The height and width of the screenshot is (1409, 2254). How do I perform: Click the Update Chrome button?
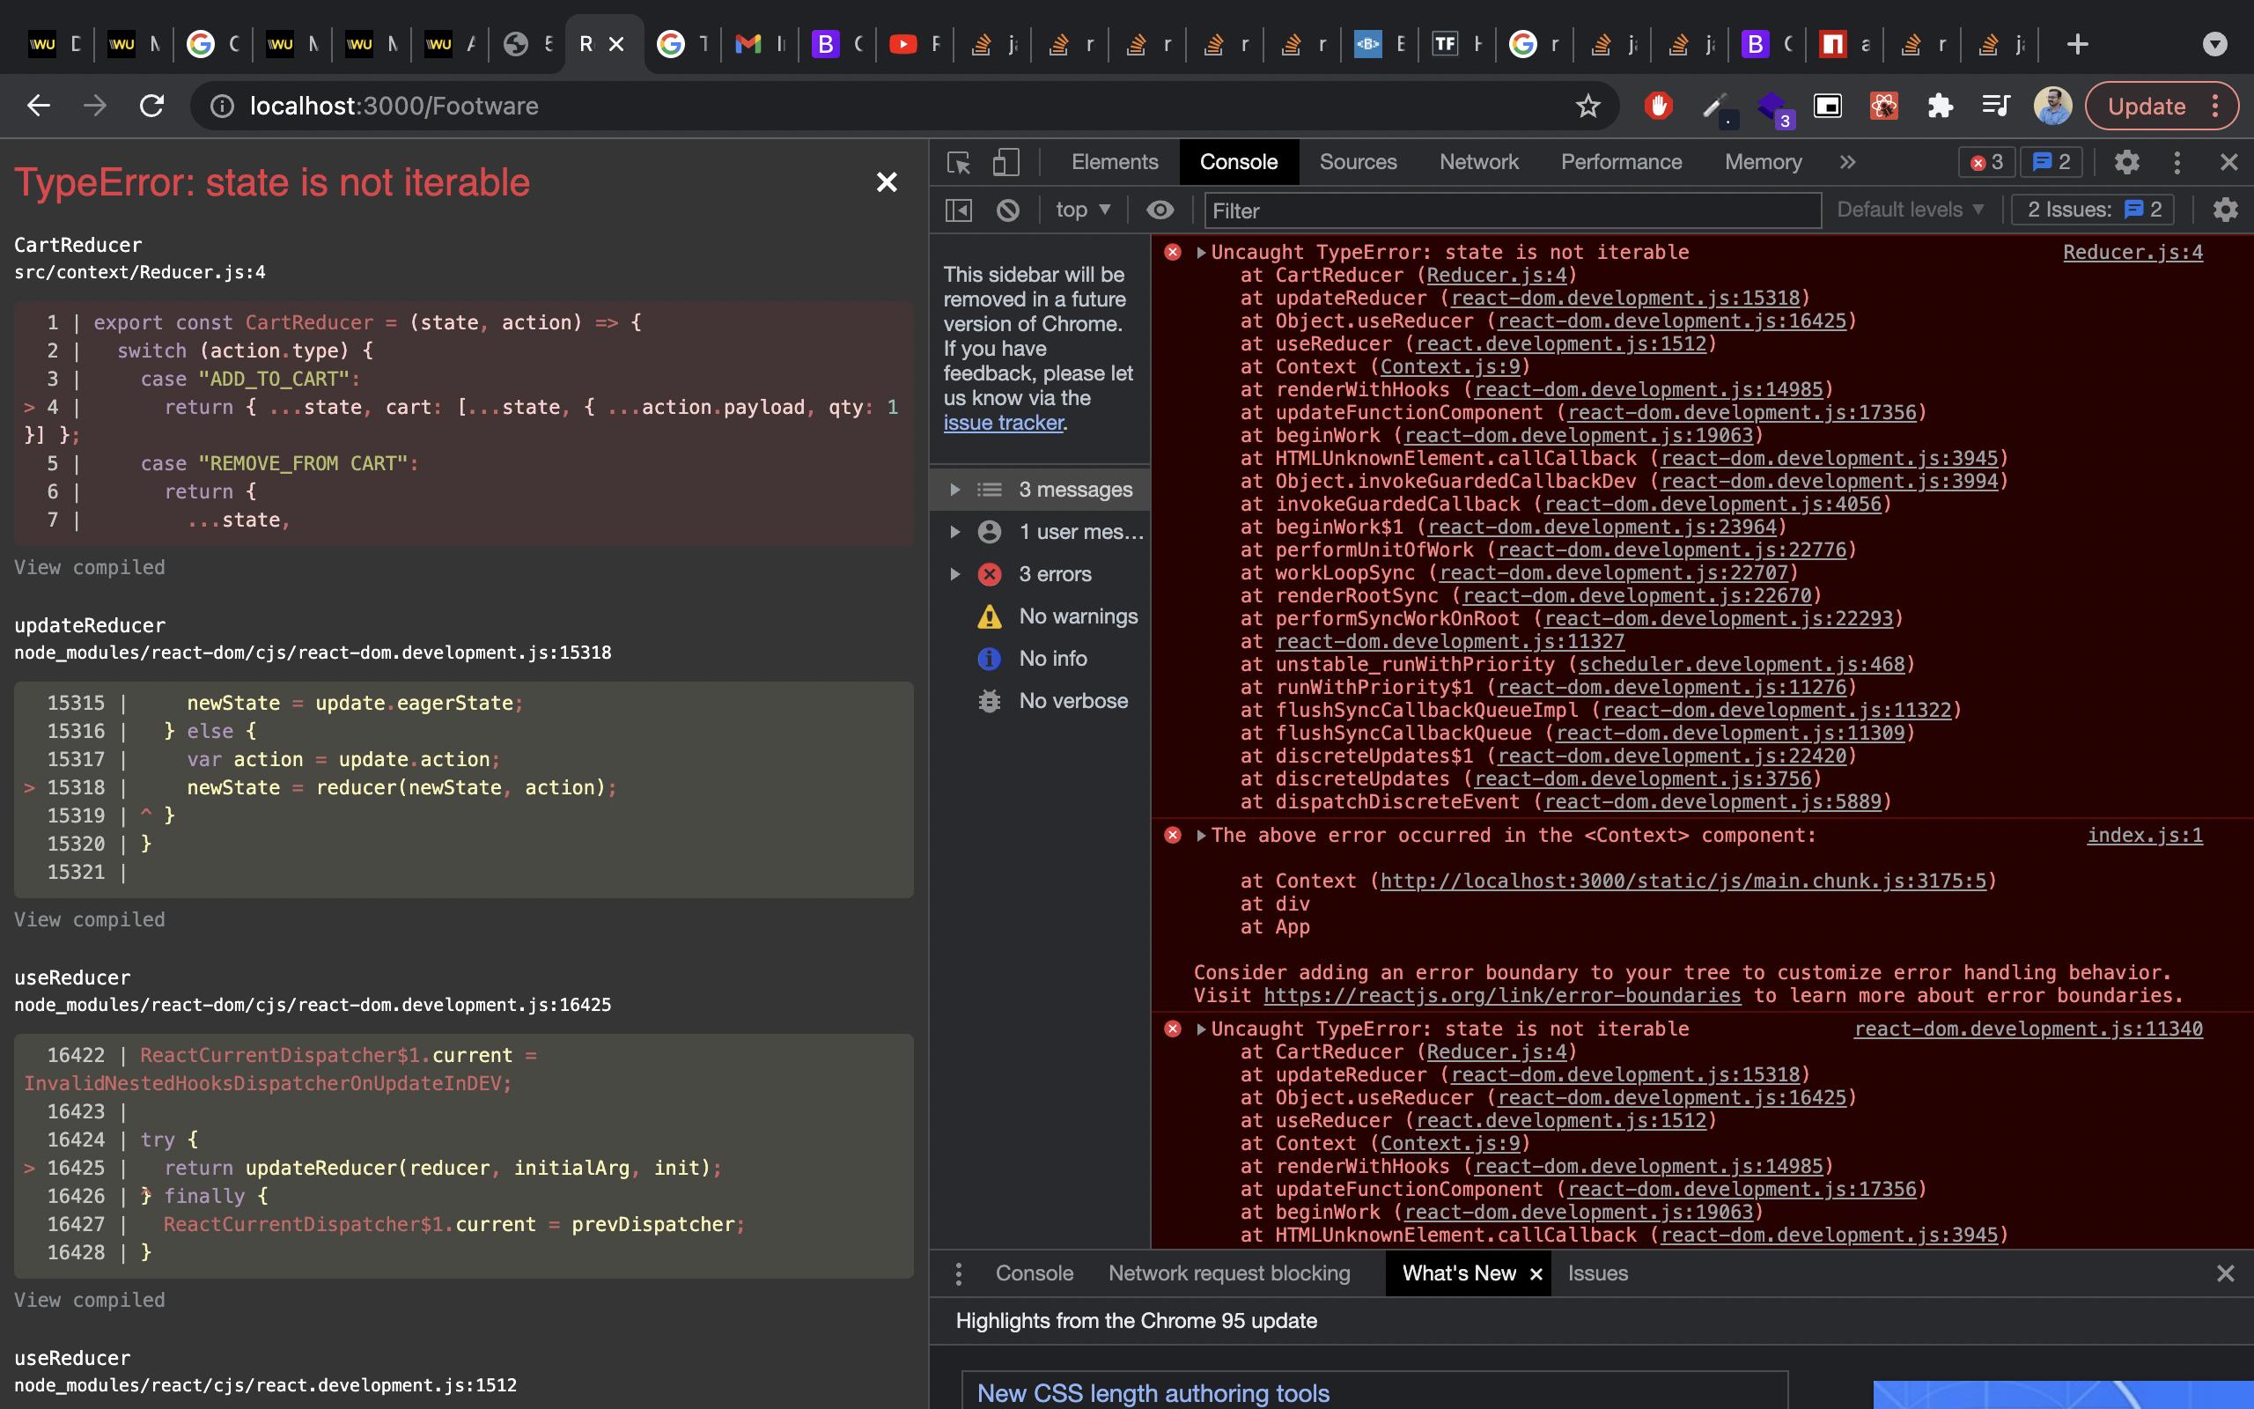click(x=2146, y=107)
